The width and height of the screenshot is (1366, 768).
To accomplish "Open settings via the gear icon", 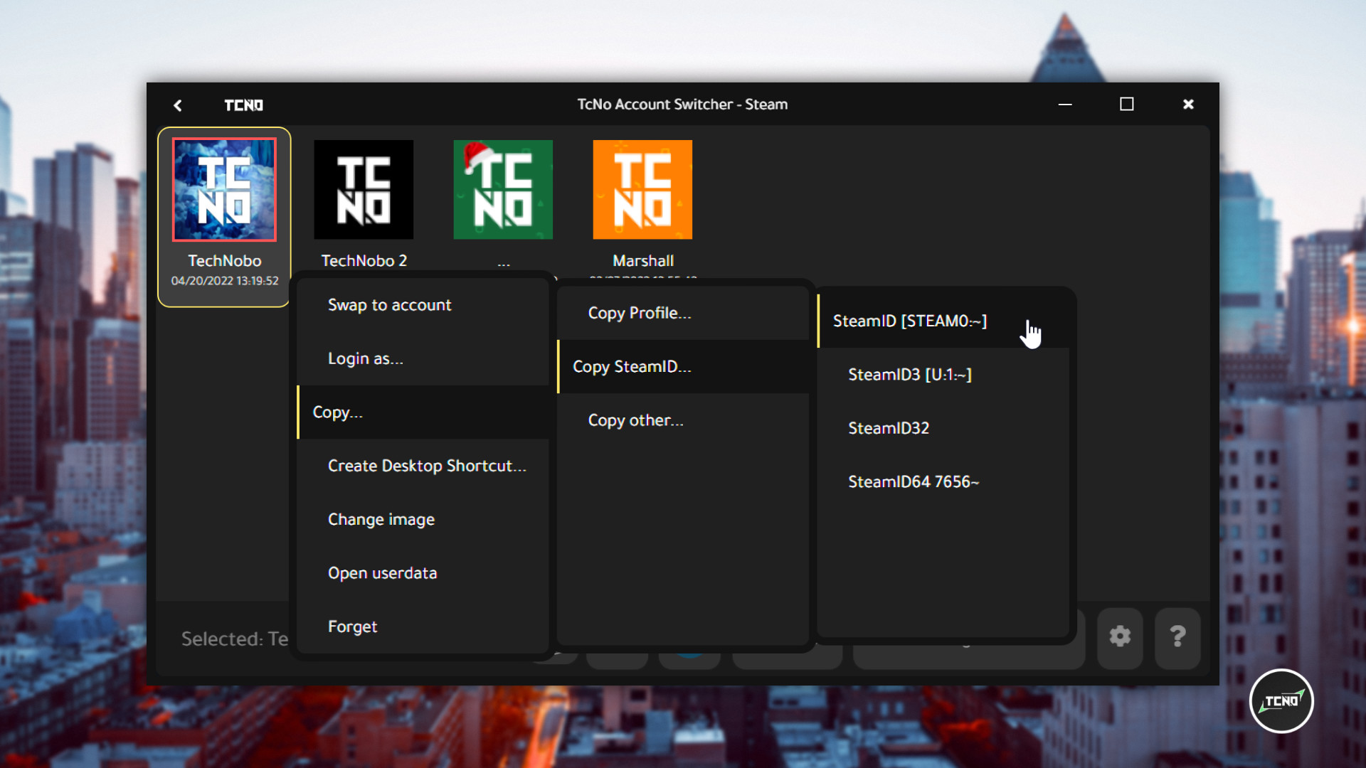I will pyautogui.click(x=1120, y=638).
